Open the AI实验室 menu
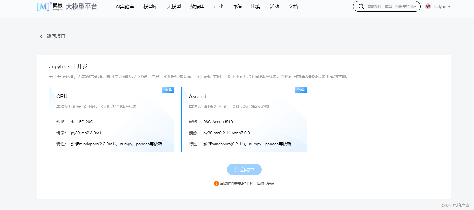Viewport: 474px width, 210px height. tap(125, 7)
